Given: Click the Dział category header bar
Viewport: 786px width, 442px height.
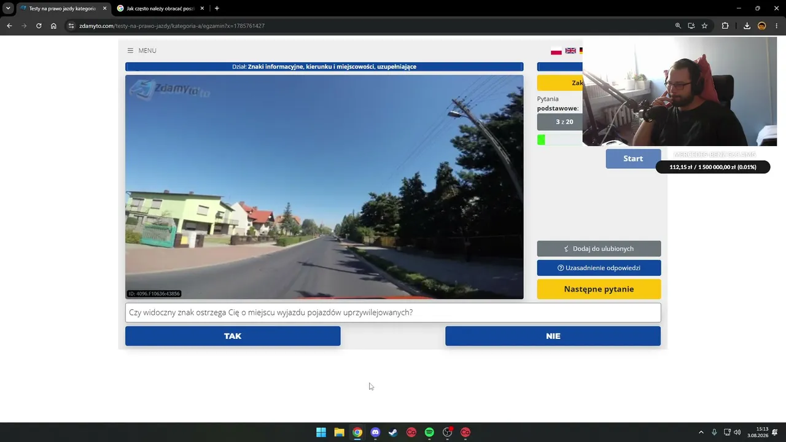Looking at the screenshot, I should [324, 66].
